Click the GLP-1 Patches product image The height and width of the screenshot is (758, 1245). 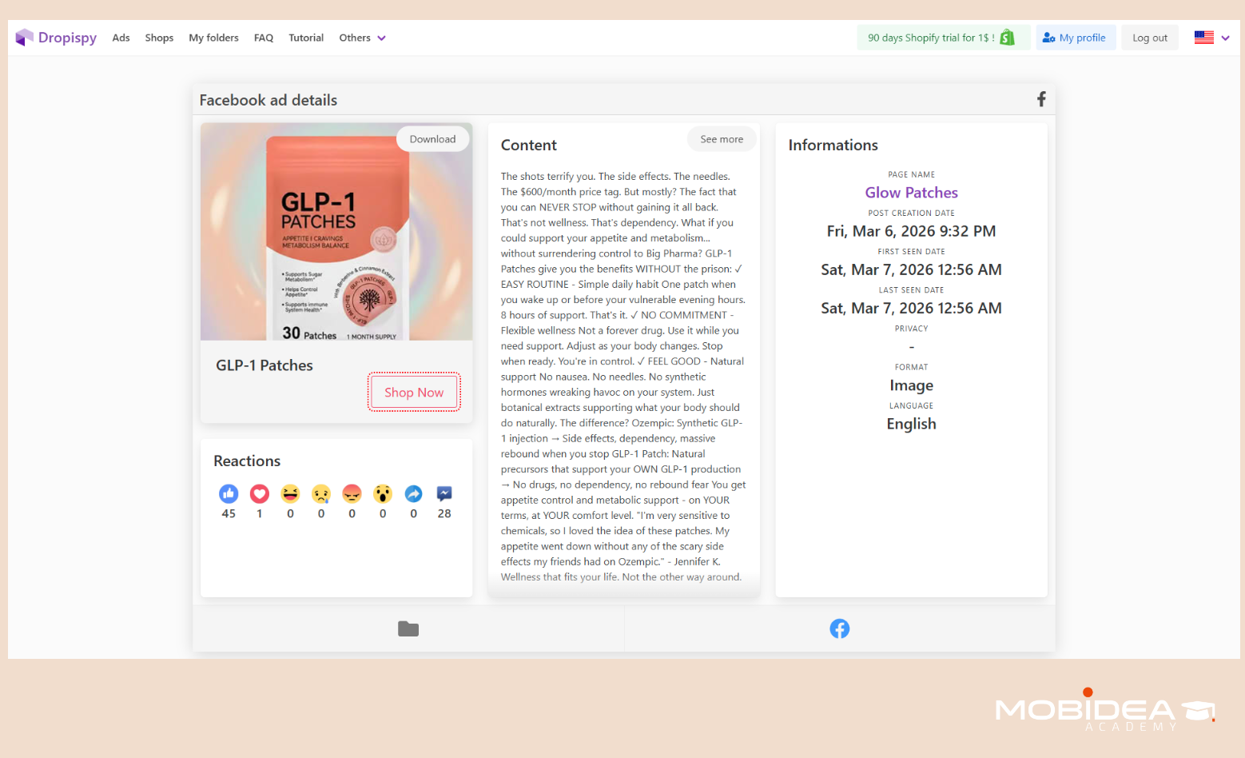pos(336,231)
